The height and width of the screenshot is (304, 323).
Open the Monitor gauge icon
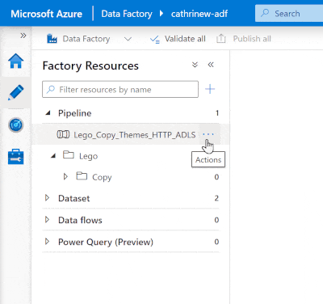(x=16, y=125)
